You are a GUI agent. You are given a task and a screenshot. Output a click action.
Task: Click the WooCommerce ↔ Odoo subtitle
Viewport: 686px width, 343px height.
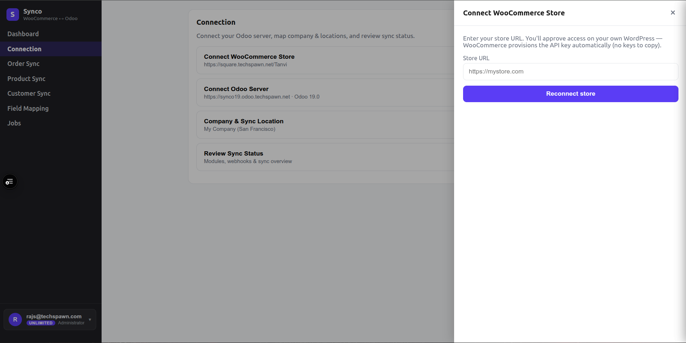[50, 18]
